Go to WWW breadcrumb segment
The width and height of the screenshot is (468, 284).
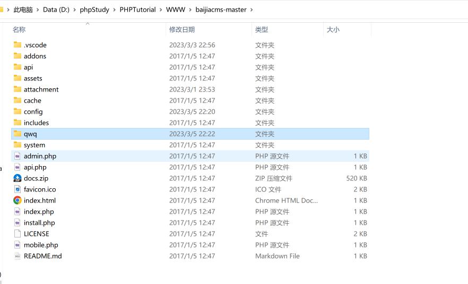(176, 10)
